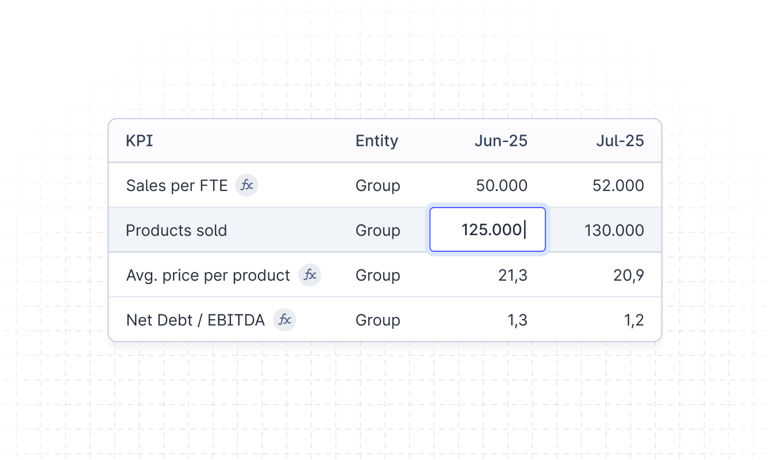The width and height of the screenshot is (770, 460).
Task: Select the Sales per FTE row label
Action: coord(176,186)
